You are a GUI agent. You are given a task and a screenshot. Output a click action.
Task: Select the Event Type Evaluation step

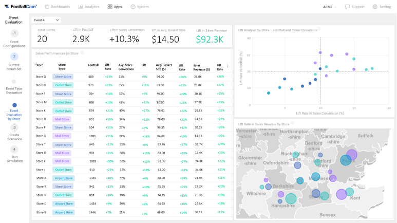click(14, 81)
